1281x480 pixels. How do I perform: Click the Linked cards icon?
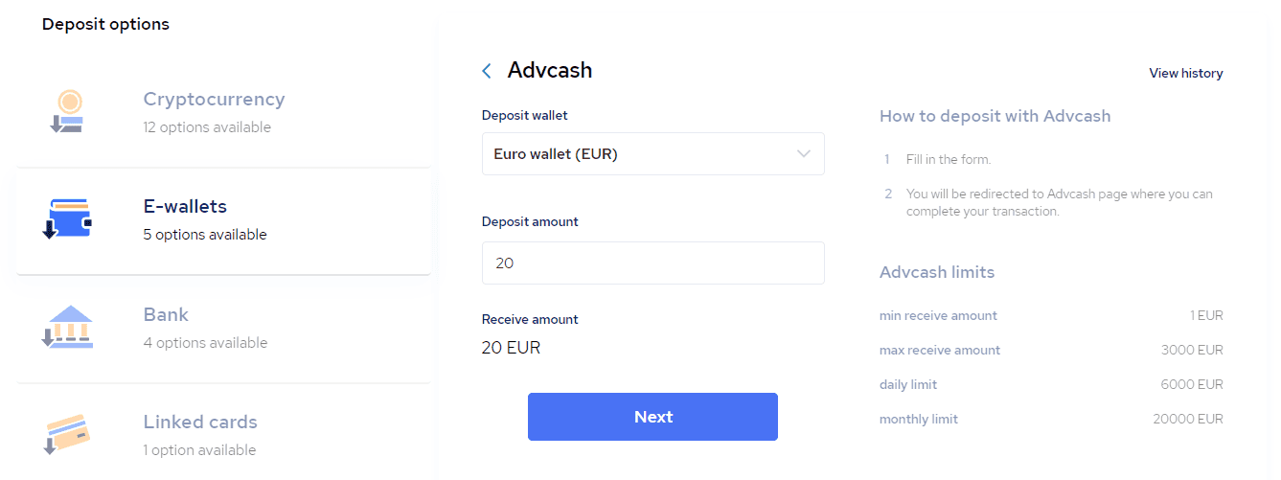coord(67,434)
